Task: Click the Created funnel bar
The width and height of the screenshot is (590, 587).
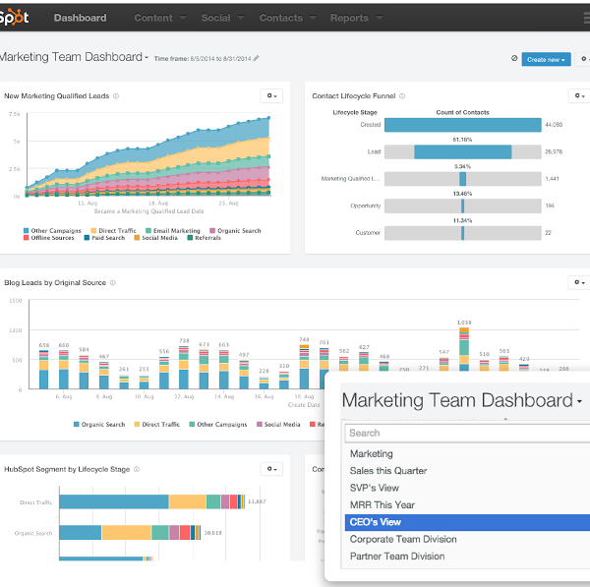Action: pos(463,125)
